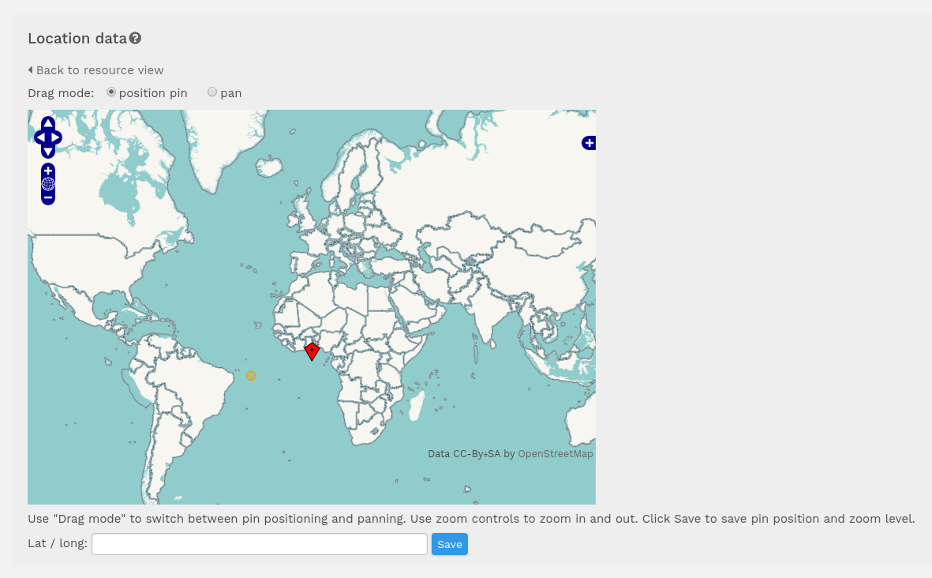Screen dimensions: 932x578
Task: Click the 'Lat / long:' label
Action: click(x=57, y=543)
